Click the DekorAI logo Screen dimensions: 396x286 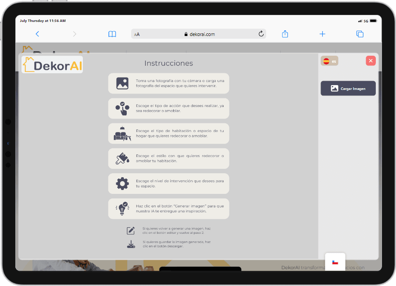52,65
